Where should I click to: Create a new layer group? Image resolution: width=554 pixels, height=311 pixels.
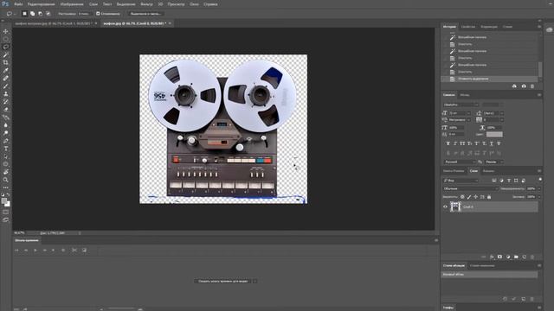coord(516,257)
